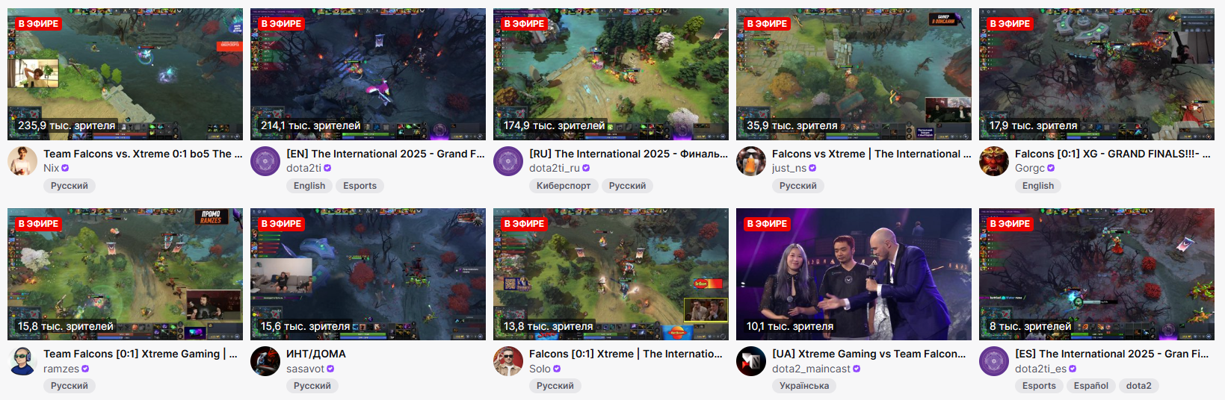Image resolution: width=1225 pixels, height=400 pixels.
Task: Select the Киберспорт tag
Action: click(564, 186)
